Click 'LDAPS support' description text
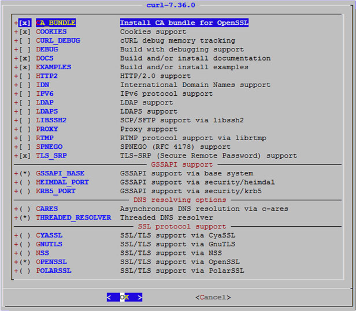The image size is (356, 311). pyautogui.click(x=149, y=111)
